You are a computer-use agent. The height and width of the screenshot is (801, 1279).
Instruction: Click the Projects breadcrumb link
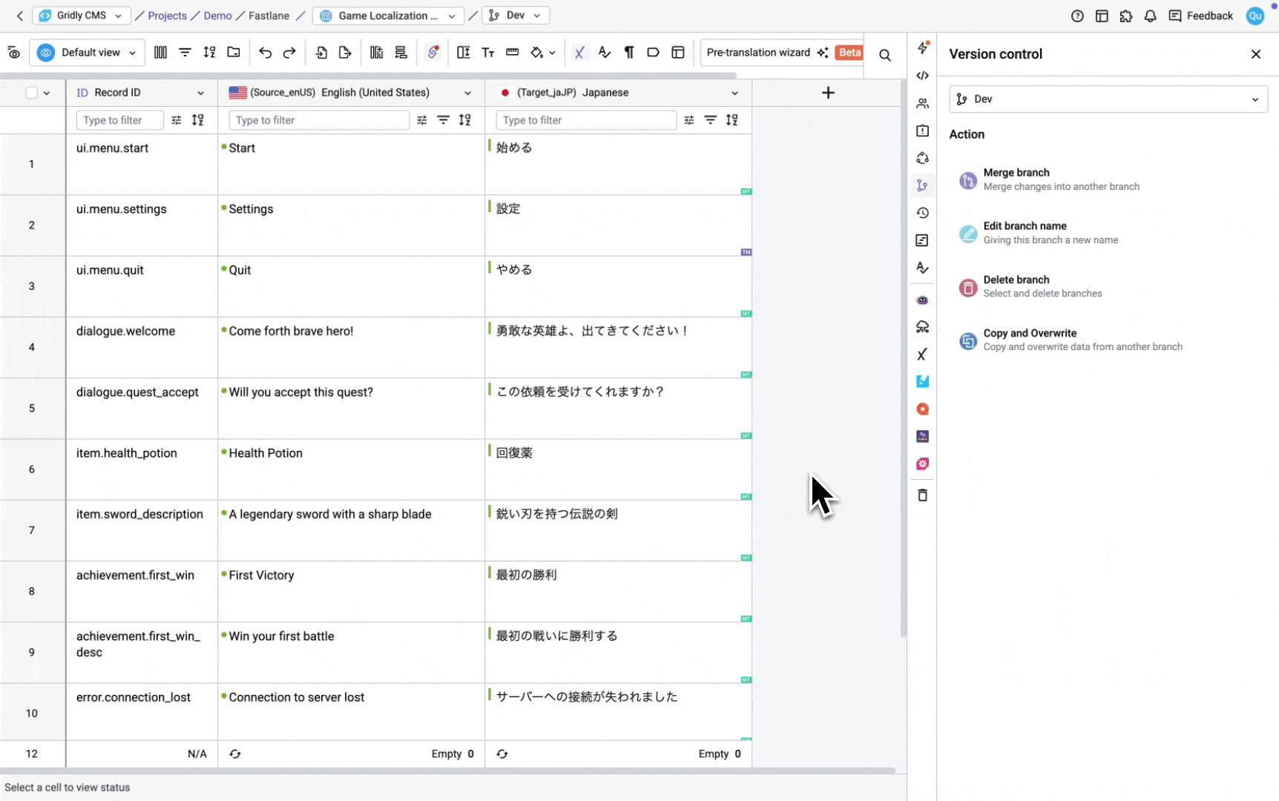click(167, 16)
